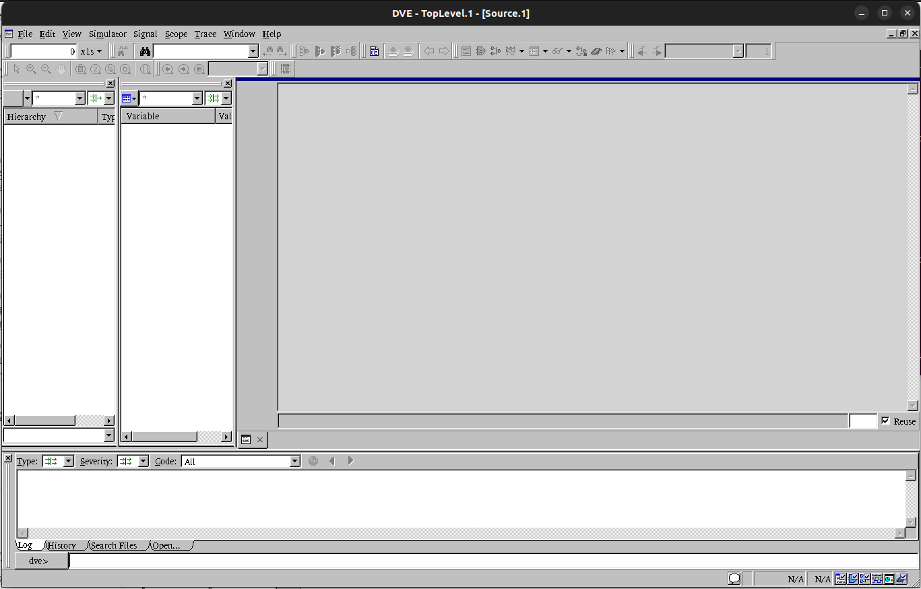The width and height of the screenshot is (921, 589).
Task: Select the zoom in magnifier tool
Action: point(31,69)
